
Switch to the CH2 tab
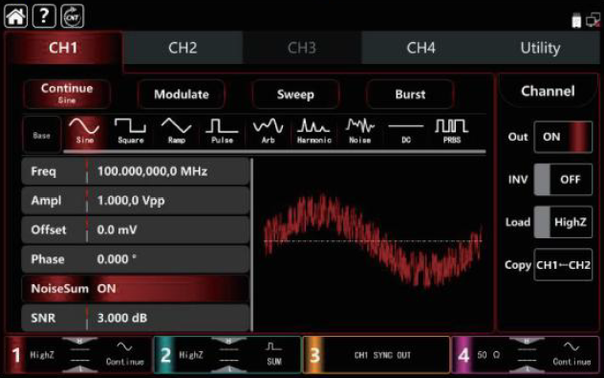(x=183, y=48)
